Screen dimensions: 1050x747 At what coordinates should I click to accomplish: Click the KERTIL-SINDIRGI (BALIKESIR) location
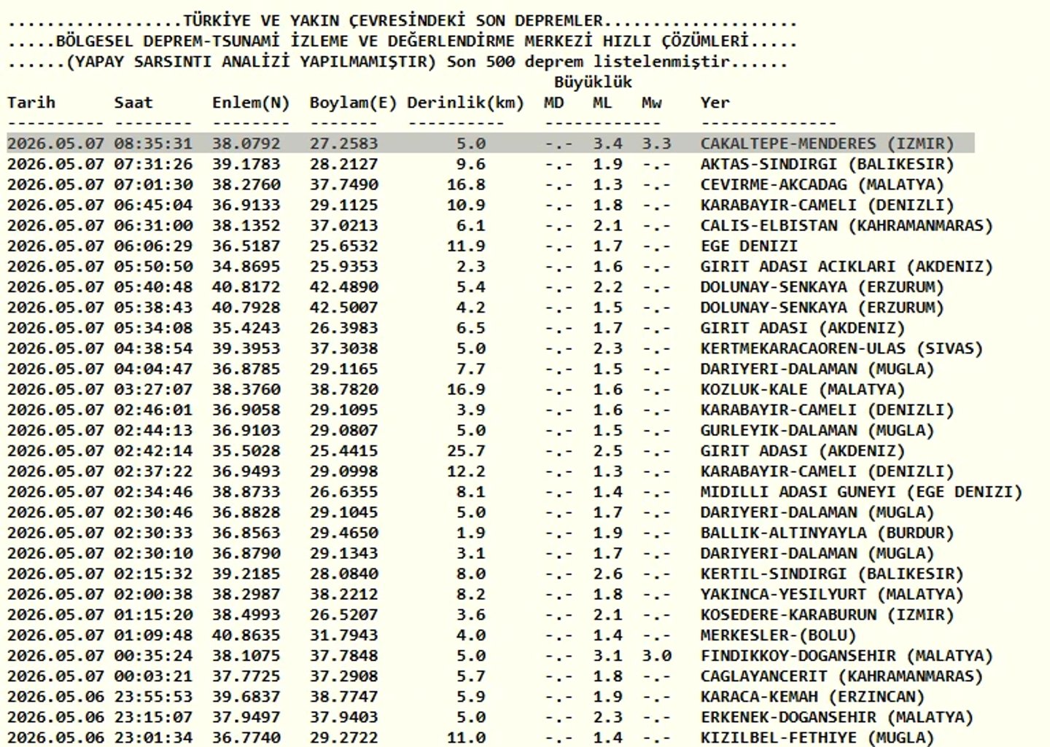(832, 574)
